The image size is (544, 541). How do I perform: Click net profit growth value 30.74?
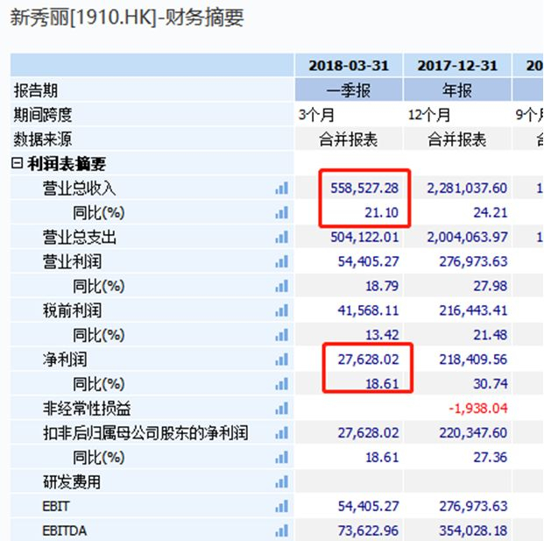pyautogui.click(x=491, y=384)
